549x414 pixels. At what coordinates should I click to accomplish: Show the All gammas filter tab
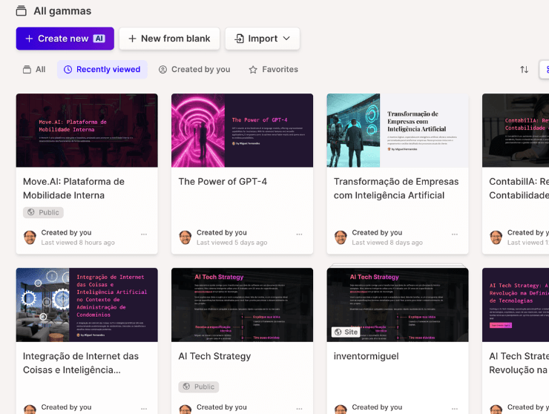pyautogui.click(x=34, y=70)
